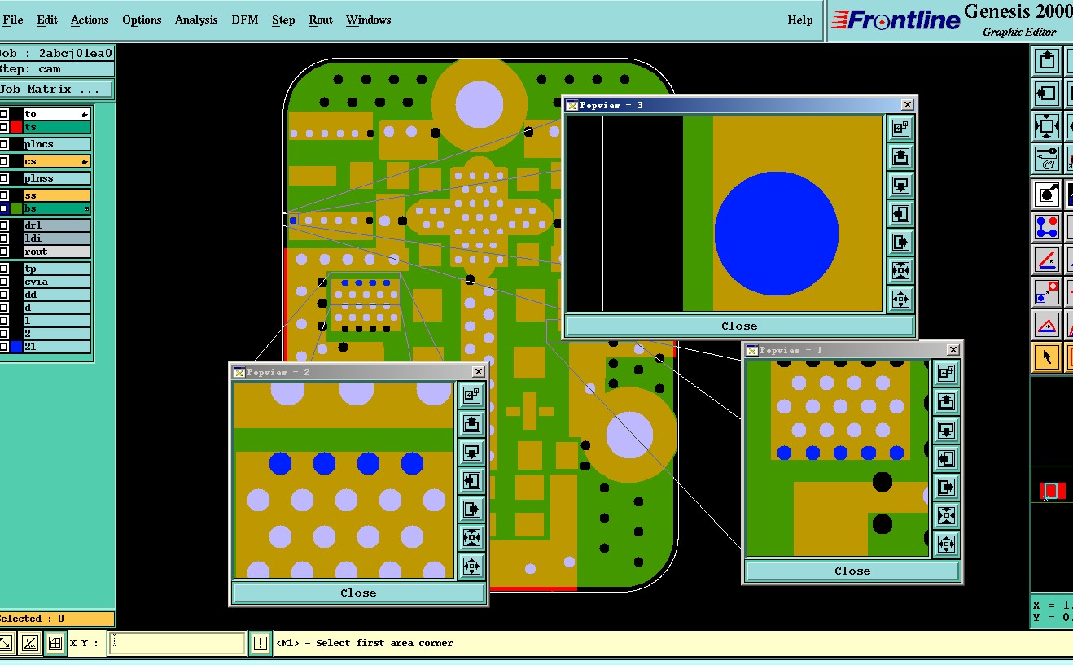
Task: Click the red color swatch of layer ts
Action: [x=15, y=127]
